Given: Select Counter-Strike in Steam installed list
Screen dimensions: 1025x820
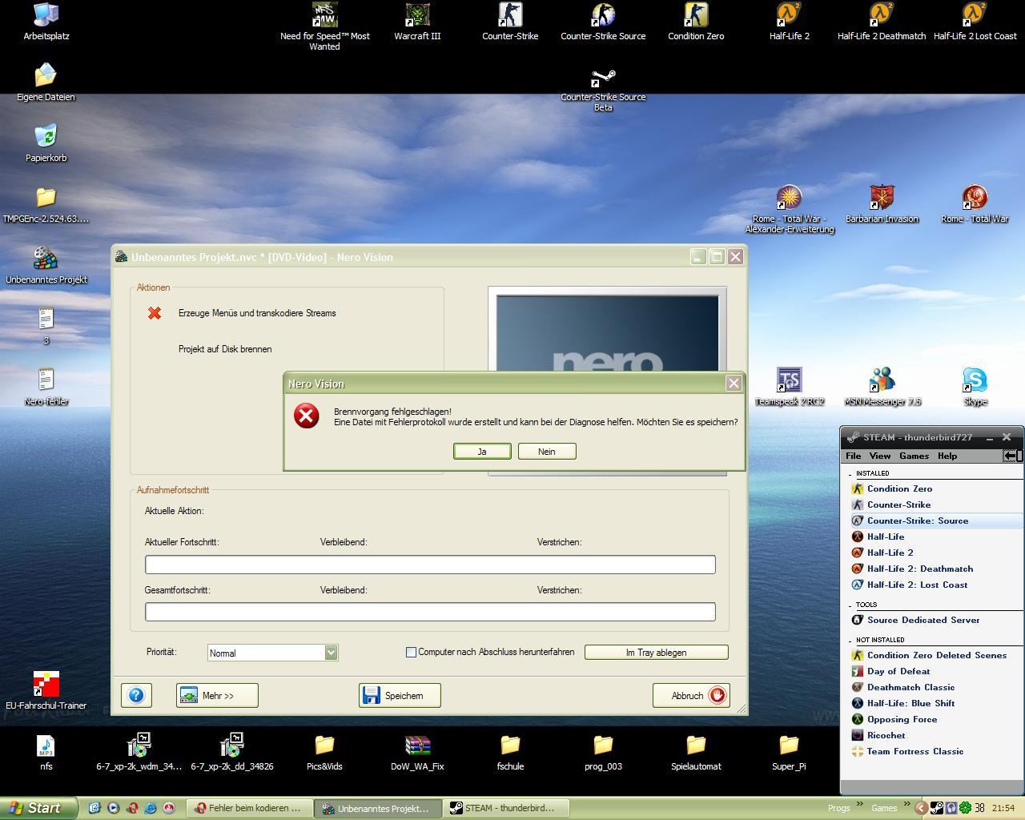Looking at the screenshot, I should point(898,504).
